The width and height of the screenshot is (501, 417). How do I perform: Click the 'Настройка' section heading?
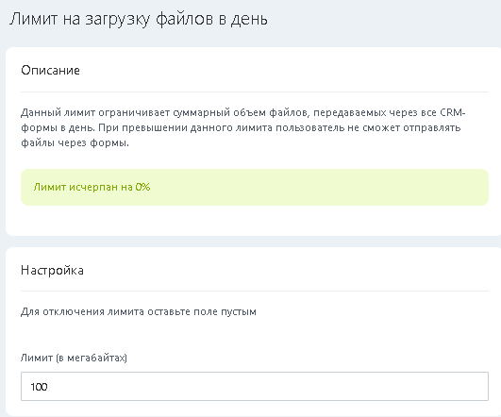tap(52, 271)
